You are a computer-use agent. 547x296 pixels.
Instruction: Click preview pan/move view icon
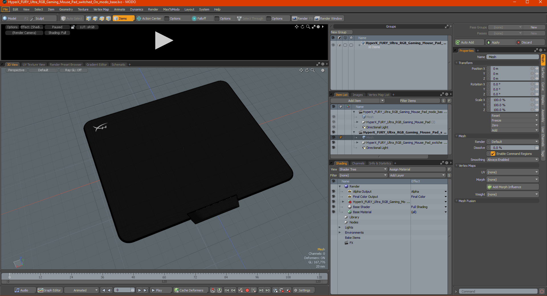click(297, 26)
